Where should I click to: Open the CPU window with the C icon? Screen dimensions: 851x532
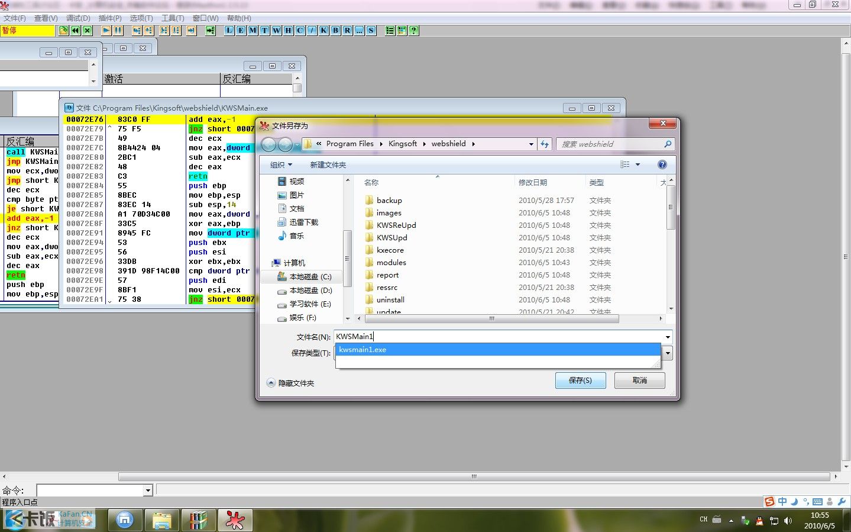300,30
